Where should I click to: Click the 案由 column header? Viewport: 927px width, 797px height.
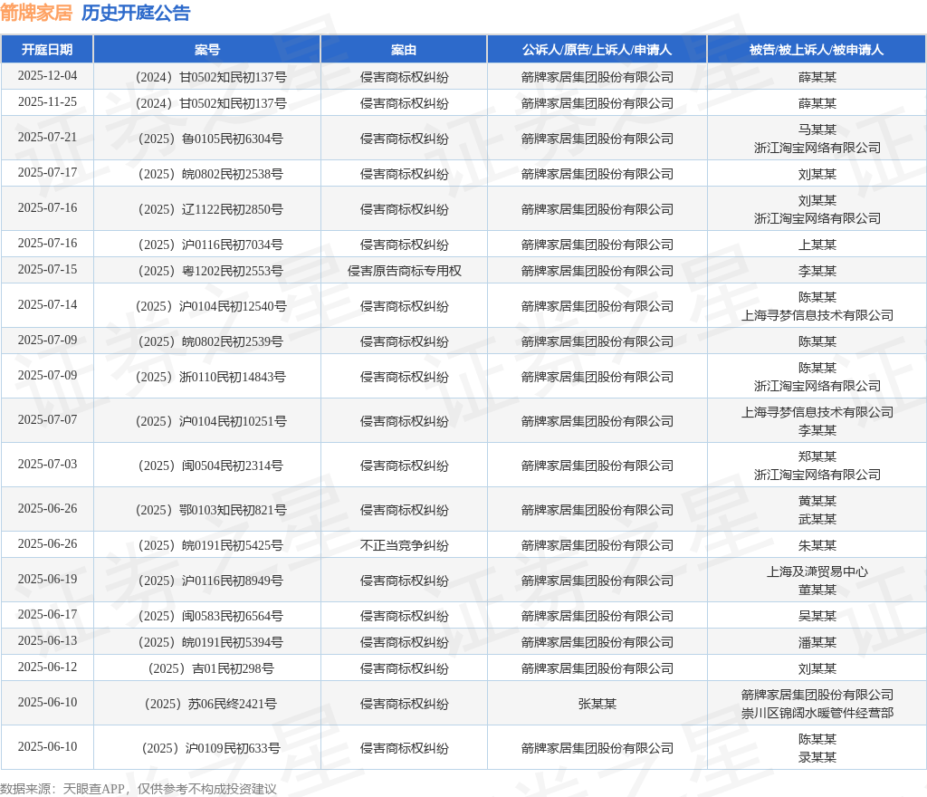404,50
